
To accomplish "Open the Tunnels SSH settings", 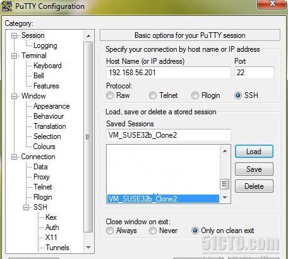I will [x=57, y=248].
